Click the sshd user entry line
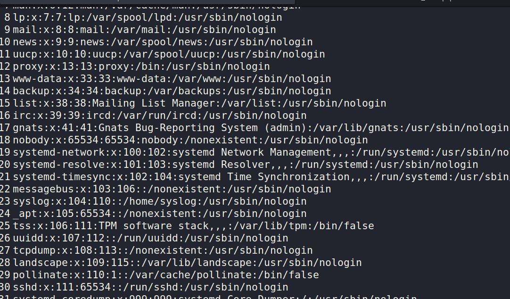Image resolution: width=510 pixels, height=299 pixels. [150, 287]
